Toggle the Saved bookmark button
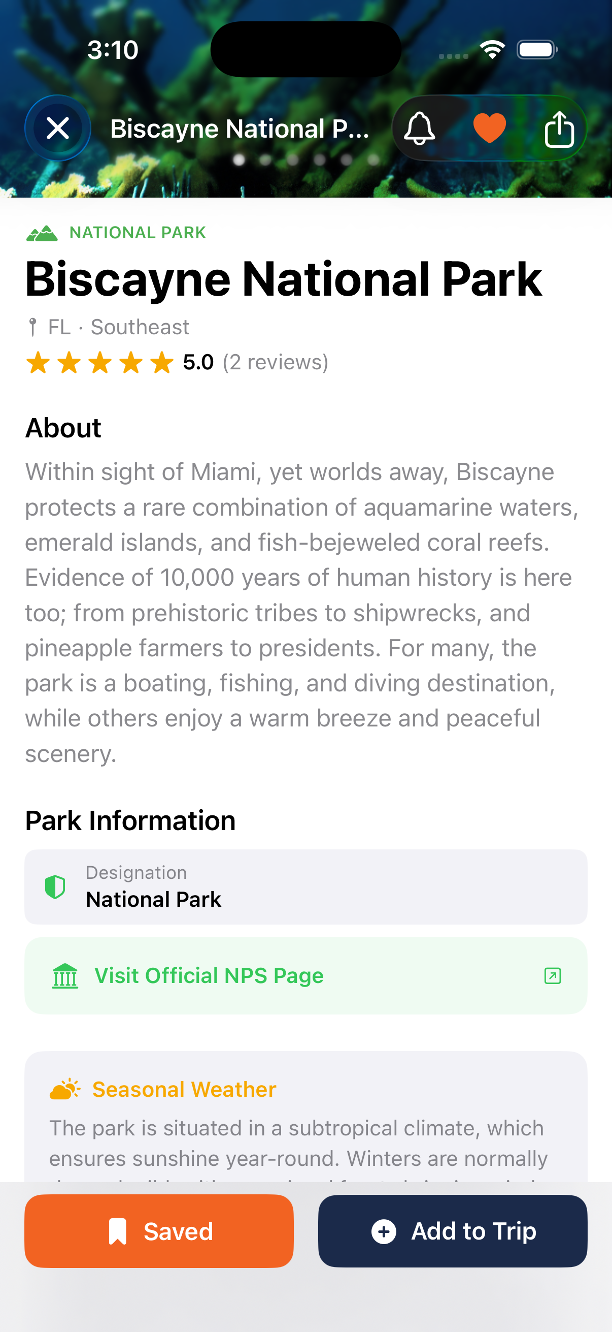Viewport: 612px width, 1332px height. (x=159, y=1230)
